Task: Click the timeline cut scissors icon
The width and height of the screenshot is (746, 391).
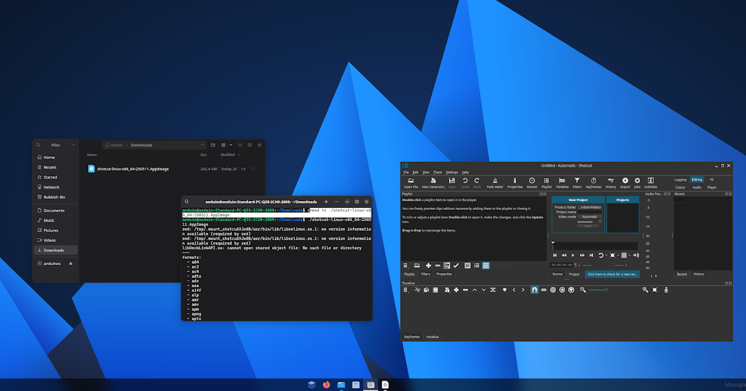Action: 417,290
